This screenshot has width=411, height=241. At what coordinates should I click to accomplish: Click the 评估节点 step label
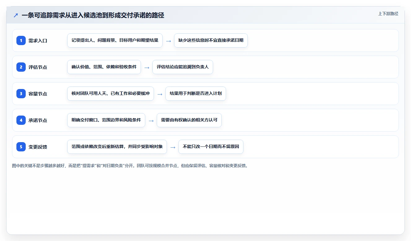(x=38, y=67)
